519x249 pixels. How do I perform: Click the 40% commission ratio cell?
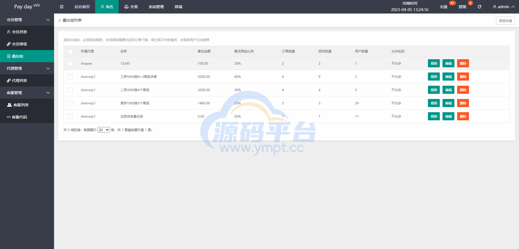coord(238,77)
